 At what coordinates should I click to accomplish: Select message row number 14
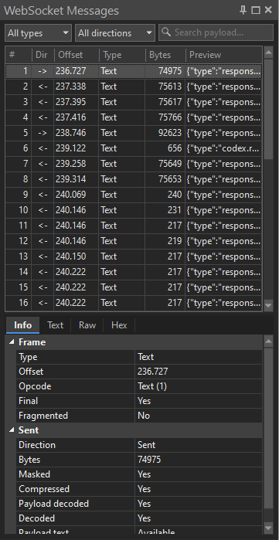(x=134, y=272)
